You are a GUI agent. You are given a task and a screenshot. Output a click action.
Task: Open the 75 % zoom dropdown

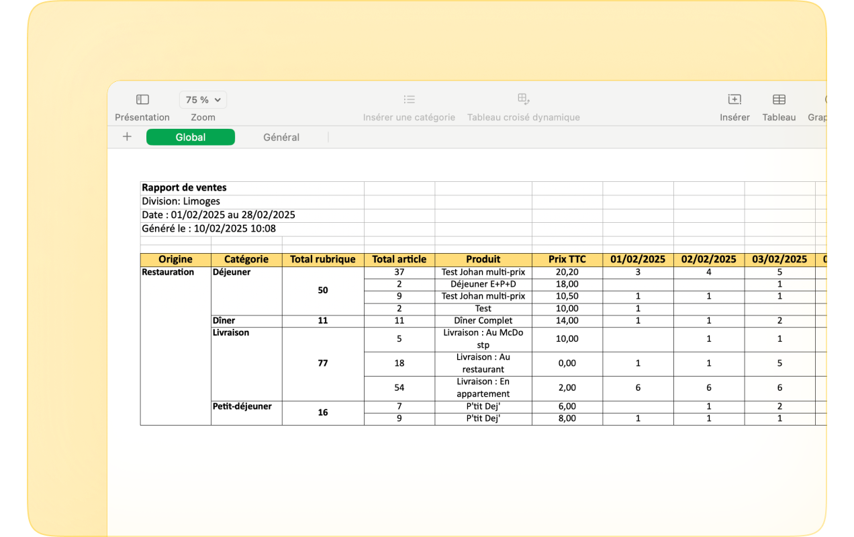pyautogui.click(x=203, y=100)
